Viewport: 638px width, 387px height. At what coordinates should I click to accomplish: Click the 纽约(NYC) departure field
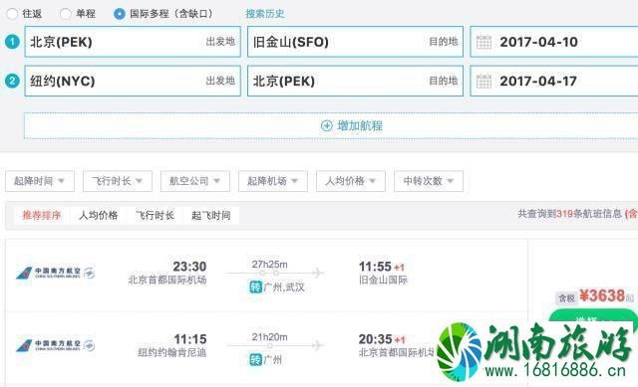pyautogui.click(x=133, y=81)
